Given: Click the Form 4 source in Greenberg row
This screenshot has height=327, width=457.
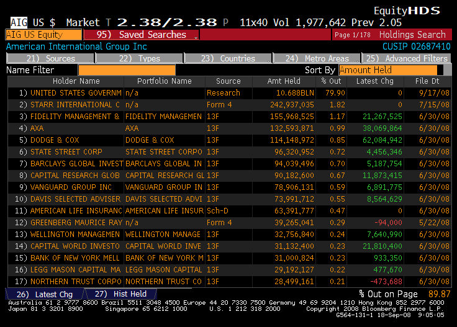Looking at the screenshot, I should (x=219, y=223).
